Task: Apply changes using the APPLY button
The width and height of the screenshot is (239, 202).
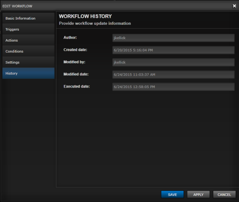Action: (198, 194)
